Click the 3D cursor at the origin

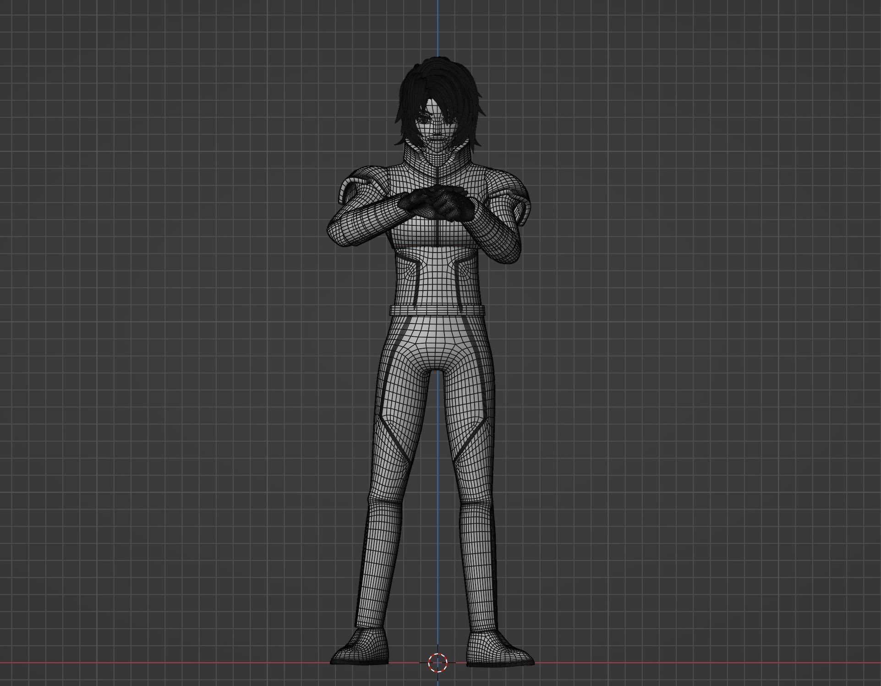tap(438, 662)
